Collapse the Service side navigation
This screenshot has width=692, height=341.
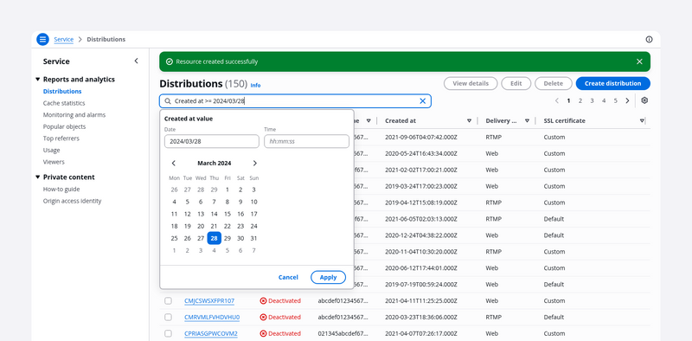tap(136, 61)
